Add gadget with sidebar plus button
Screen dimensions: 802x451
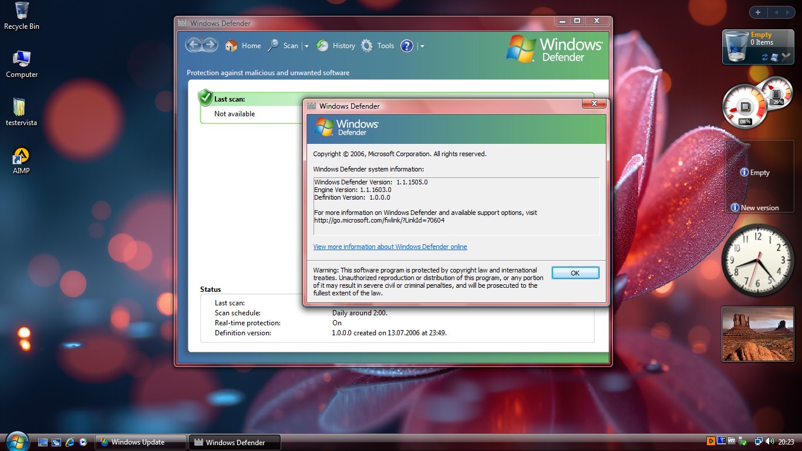[758, 12]
